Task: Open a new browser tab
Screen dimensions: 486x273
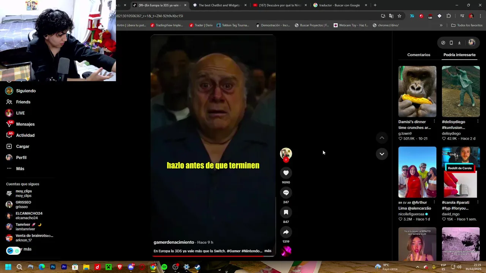Action: pyautogui.click(x=375, y=5)
